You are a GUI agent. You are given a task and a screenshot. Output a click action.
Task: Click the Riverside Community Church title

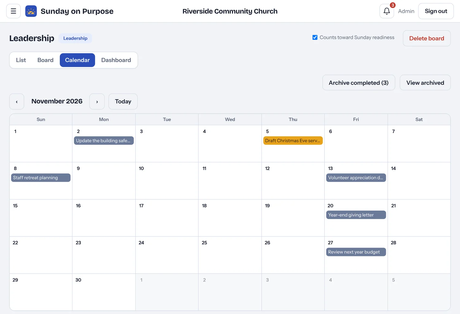click(x=230, y=11)
